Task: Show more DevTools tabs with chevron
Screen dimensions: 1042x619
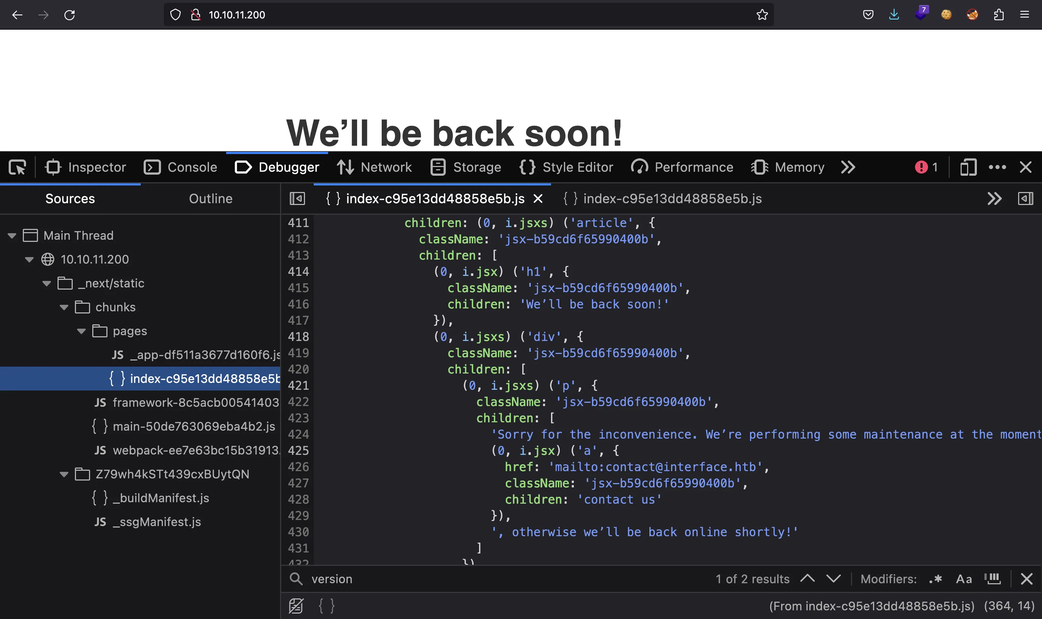Action: (848, 167)
